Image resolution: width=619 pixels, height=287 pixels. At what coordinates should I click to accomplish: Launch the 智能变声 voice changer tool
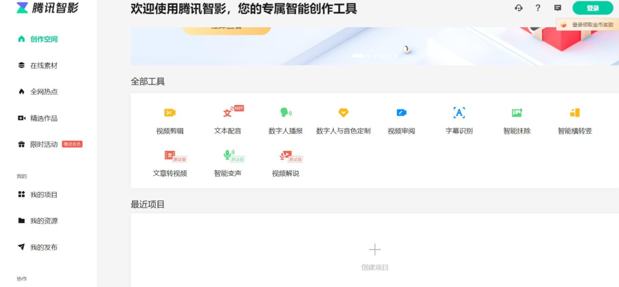point(228,163)
